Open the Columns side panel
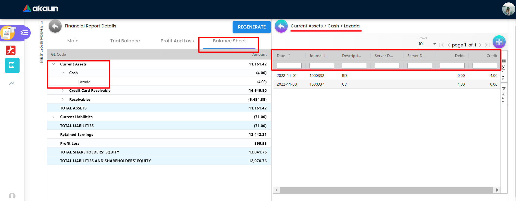The image size is (516, 201). coord(504,69)
